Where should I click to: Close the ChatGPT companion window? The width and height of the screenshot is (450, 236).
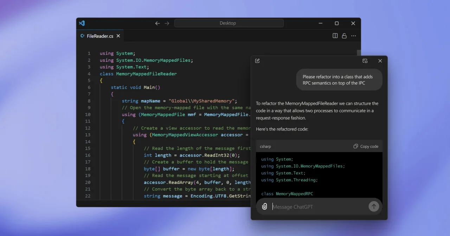pos(380,61)
